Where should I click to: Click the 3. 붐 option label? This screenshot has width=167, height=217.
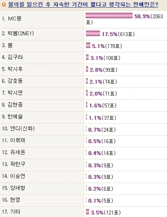point(7,45)
